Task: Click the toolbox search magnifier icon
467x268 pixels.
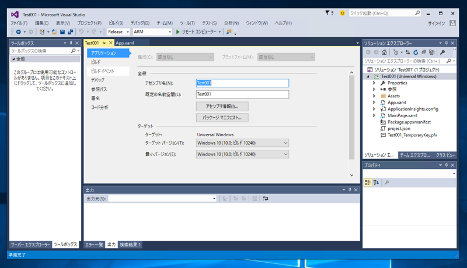Action: coord(74,51)
